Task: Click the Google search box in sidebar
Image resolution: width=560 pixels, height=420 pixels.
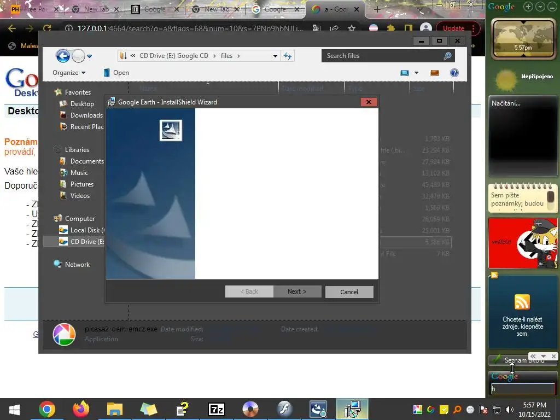Action: point(523,389)
